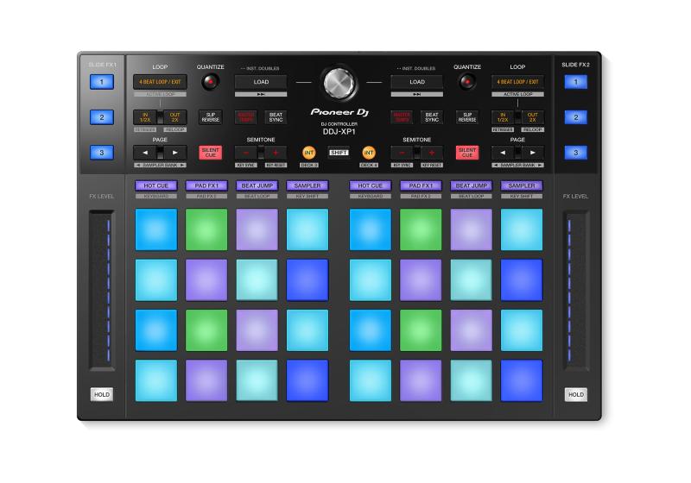Select right deck Beat Jump mode
The image size is (691, 483).
[x=471, y=185]
